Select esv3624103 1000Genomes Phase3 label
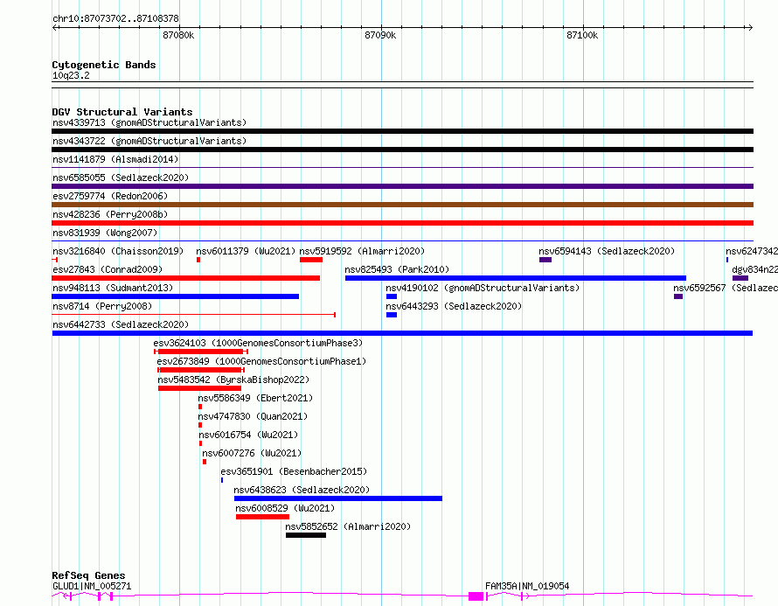Screen dimensions: 778x606 [258, 343]
